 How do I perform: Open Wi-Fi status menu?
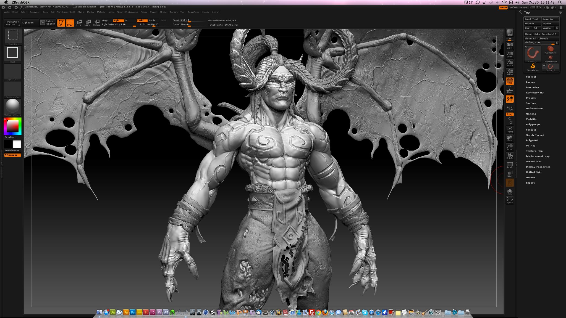(x=504, y=2)
